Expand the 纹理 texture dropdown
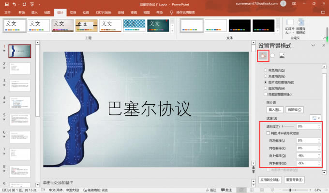This screenshot has width=329, height=193. click(315, 118)
